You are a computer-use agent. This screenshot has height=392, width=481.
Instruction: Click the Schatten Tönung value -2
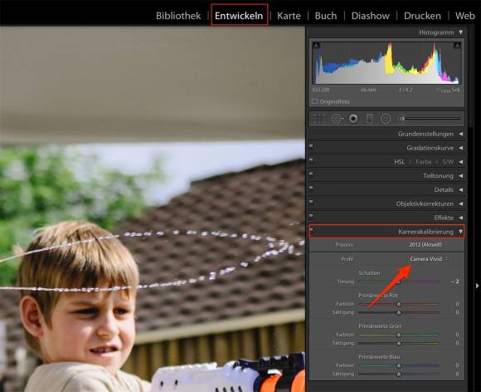coord(455,282)
